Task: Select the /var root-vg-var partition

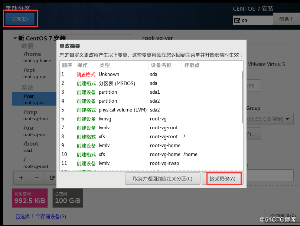Action: point(35,99)
